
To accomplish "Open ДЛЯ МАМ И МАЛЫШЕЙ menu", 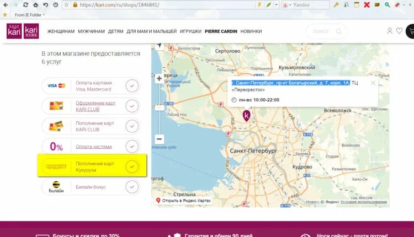I will 152,31.
